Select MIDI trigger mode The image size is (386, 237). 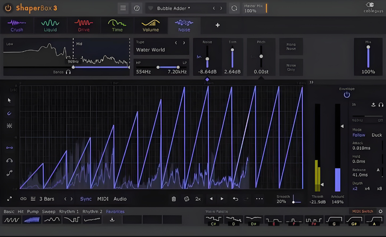click(103, 199)
